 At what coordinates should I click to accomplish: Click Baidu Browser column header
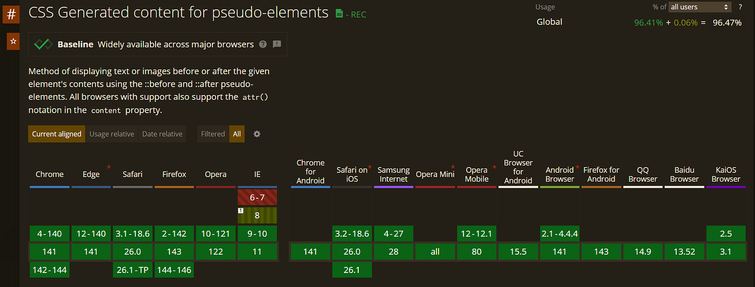[x=684, y=174]
